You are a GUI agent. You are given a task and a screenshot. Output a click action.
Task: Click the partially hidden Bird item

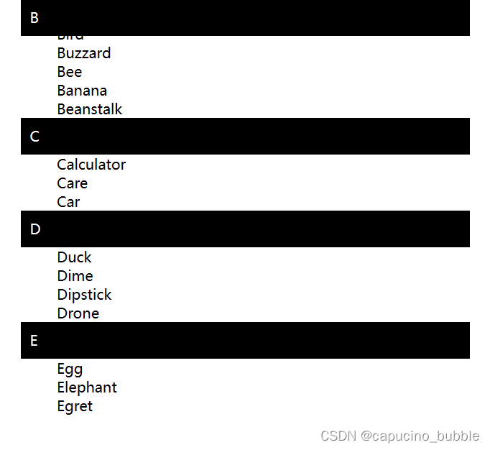pyautogui.click(x=70, y=37)
